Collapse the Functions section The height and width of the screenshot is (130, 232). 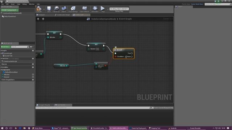tap(1, 58)
